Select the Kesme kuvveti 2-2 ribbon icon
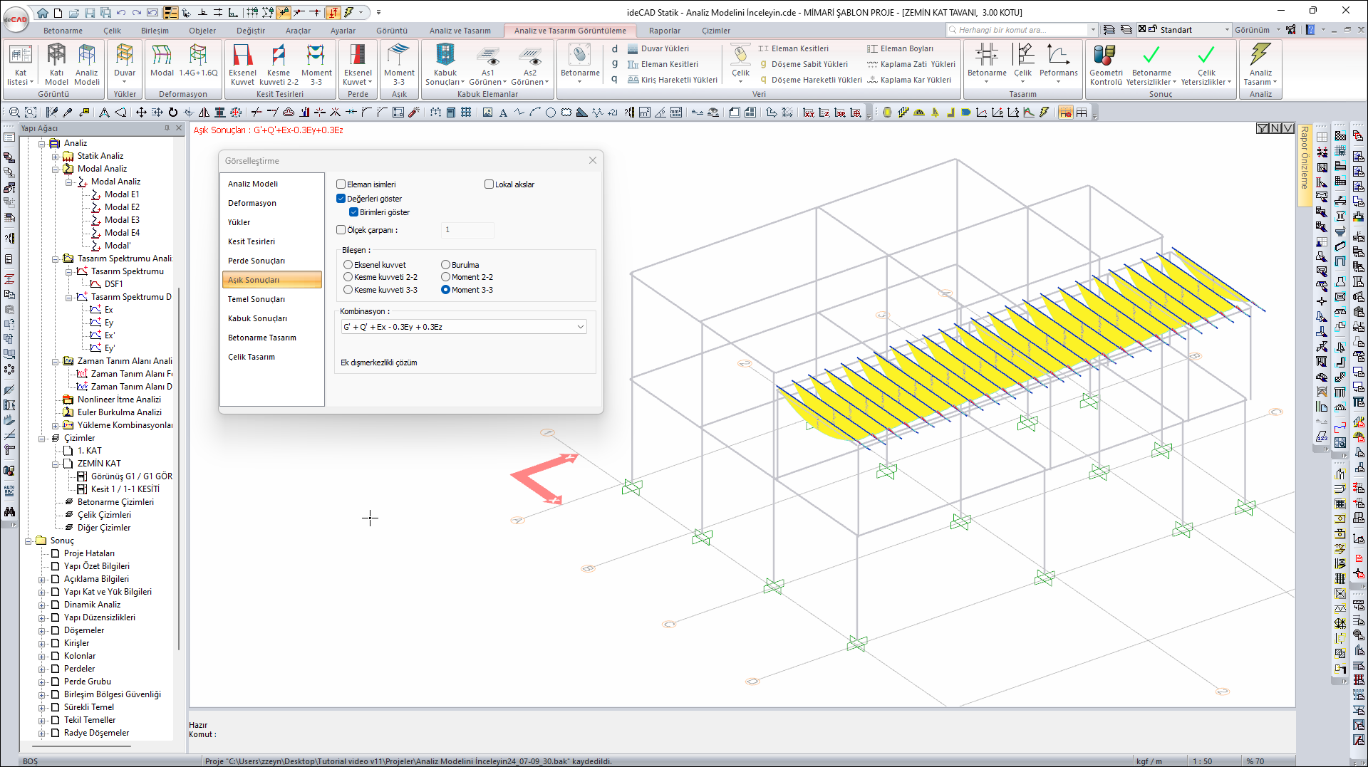Image resolution: width=1368 pixels, height=767 pixels. [278, 63]
